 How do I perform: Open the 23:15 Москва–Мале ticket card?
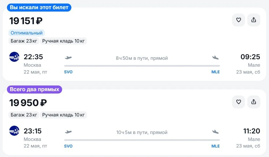point(134,122)
